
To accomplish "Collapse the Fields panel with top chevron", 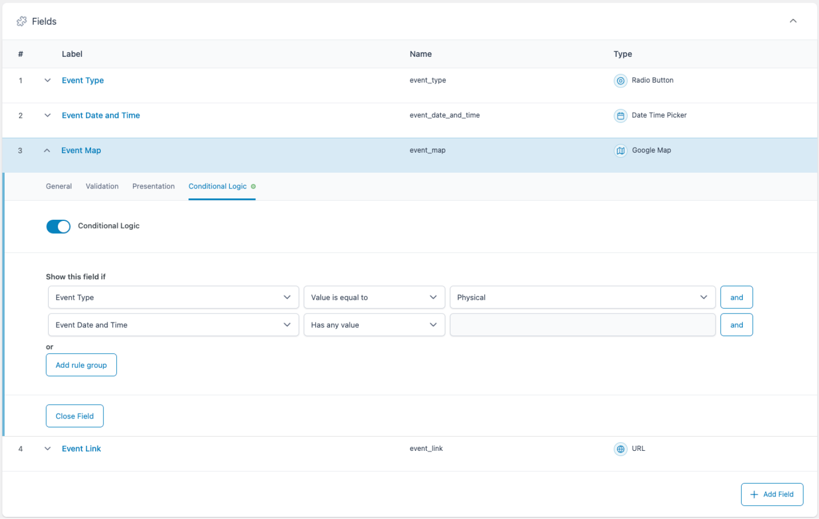I will (x=793, y=21).
